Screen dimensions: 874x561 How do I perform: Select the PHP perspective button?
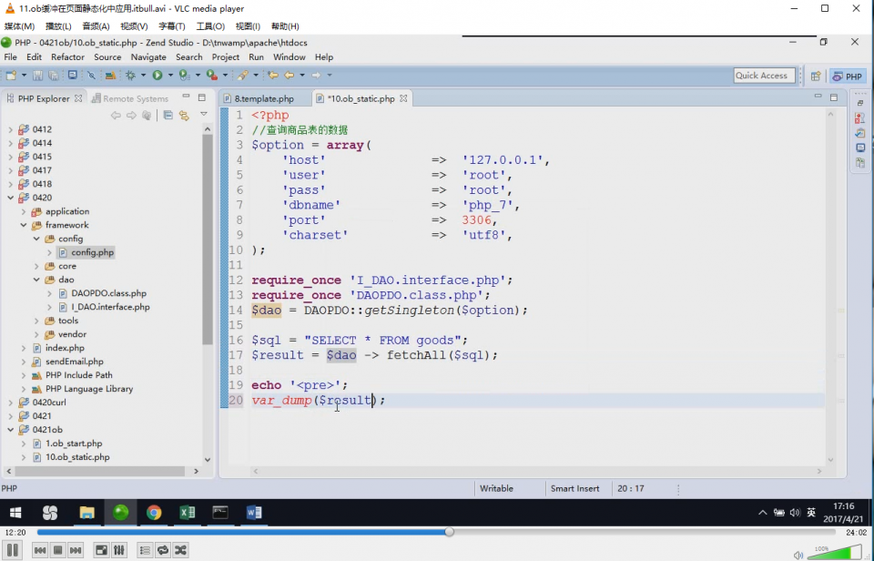[848, 76]
